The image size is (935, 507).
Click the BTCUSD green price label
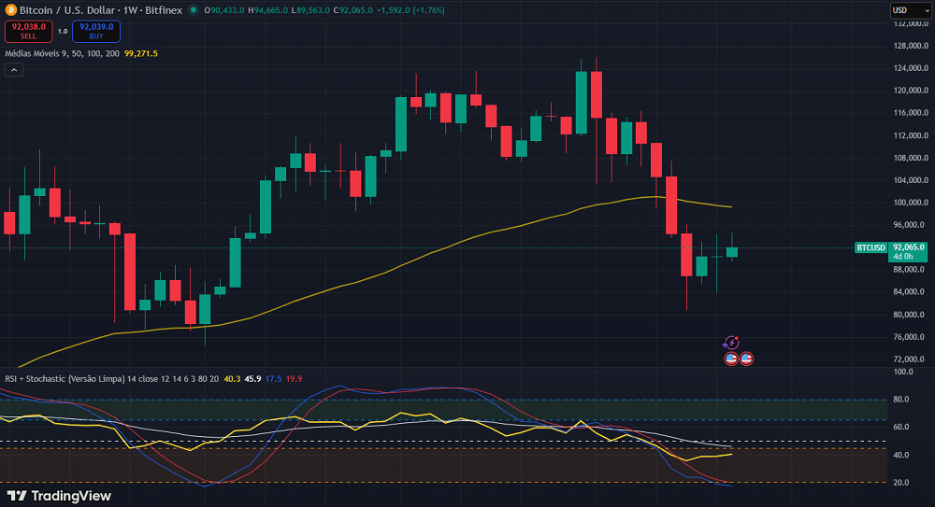[x=870, y=247]
